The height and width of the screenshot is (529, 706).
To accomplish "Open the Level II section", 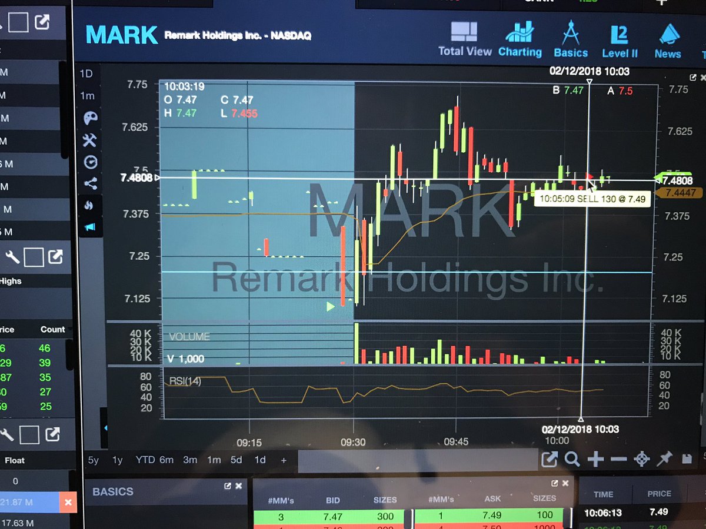I will (x=620, y=41).
